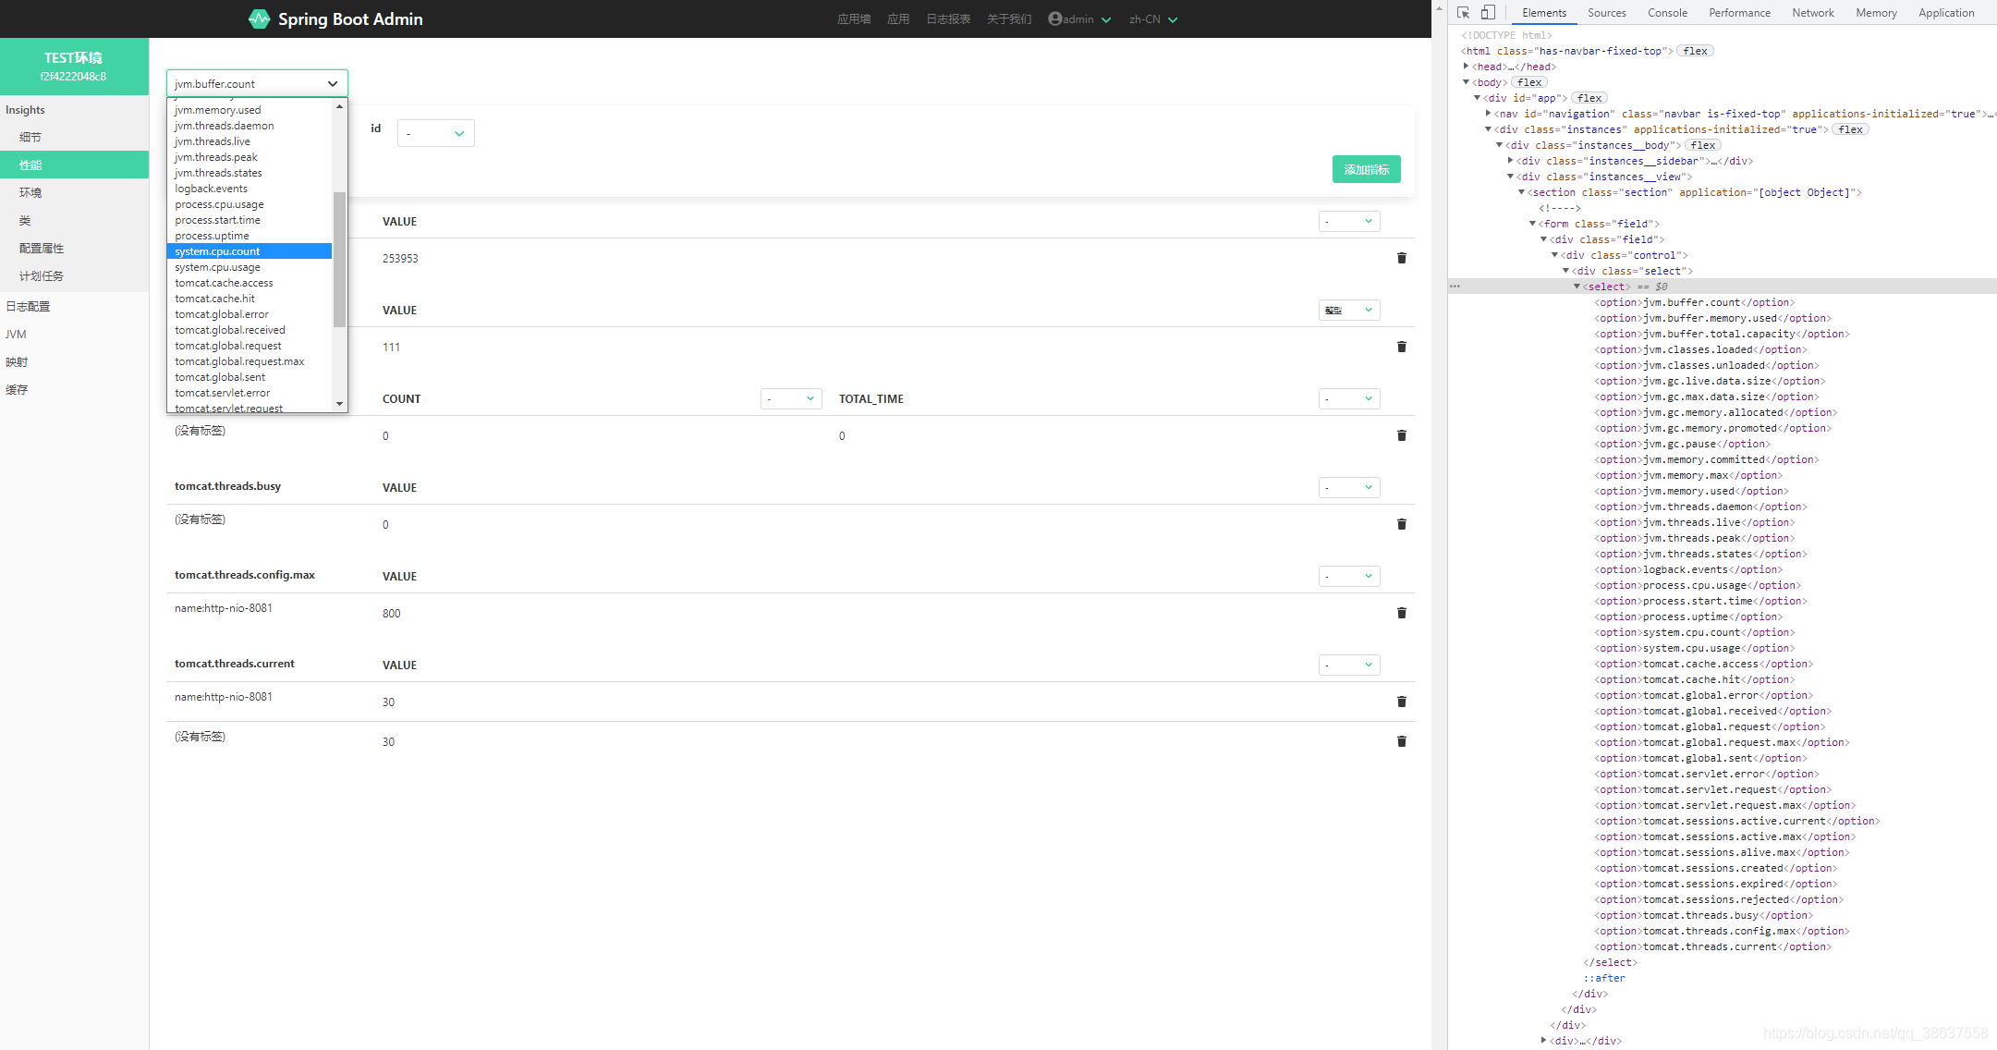Image resolution: width=1997 pixels, height=1050 pixels.
Task: Open the TOTAL_TIME column unit dropdown
Action: [1349, 398]
